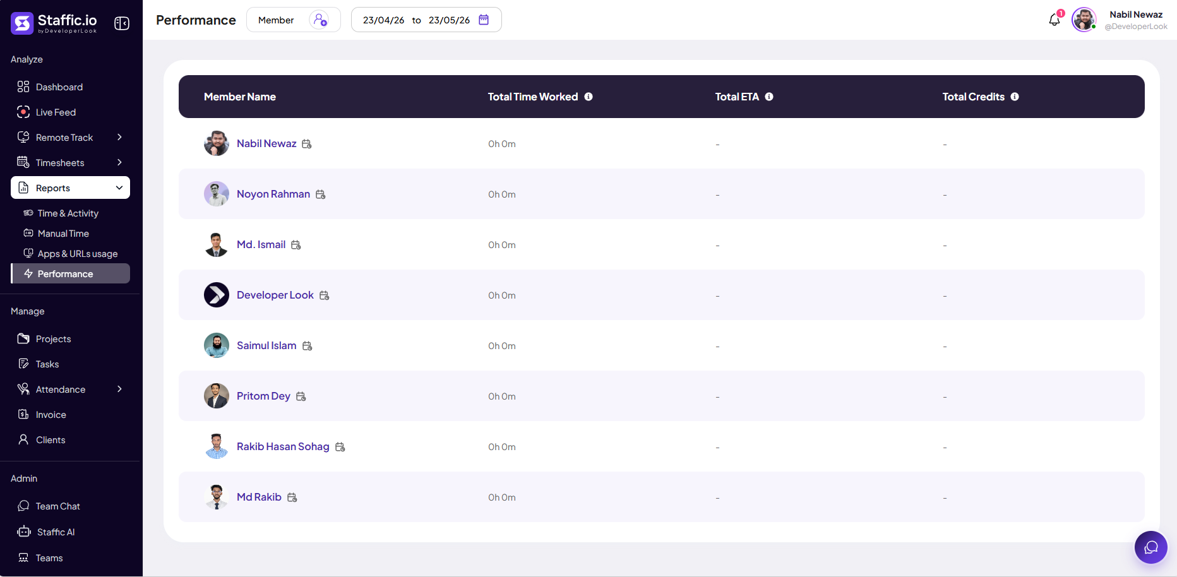Open the support chat bubble button

[x=1151, y=547]
